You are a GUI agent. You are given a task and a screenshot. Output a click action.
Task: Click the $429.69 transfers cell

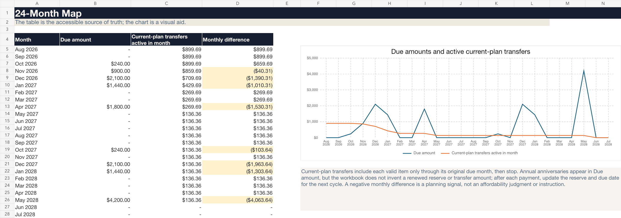coord(166,85)
